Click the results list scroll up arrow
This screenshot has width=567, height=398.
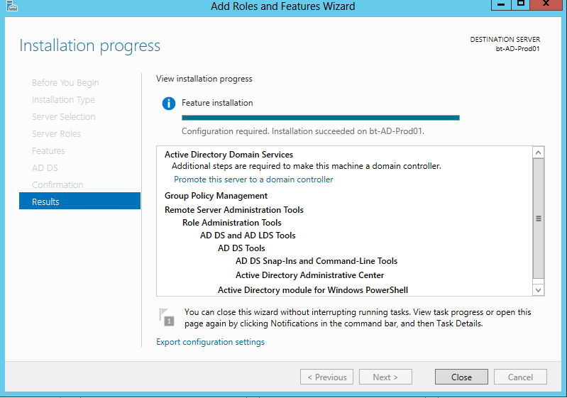click(x=539, y=153)
